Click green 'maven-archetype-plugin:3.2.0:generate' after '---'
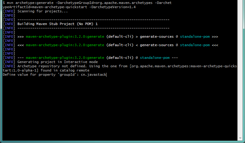 tap(65, 58)
